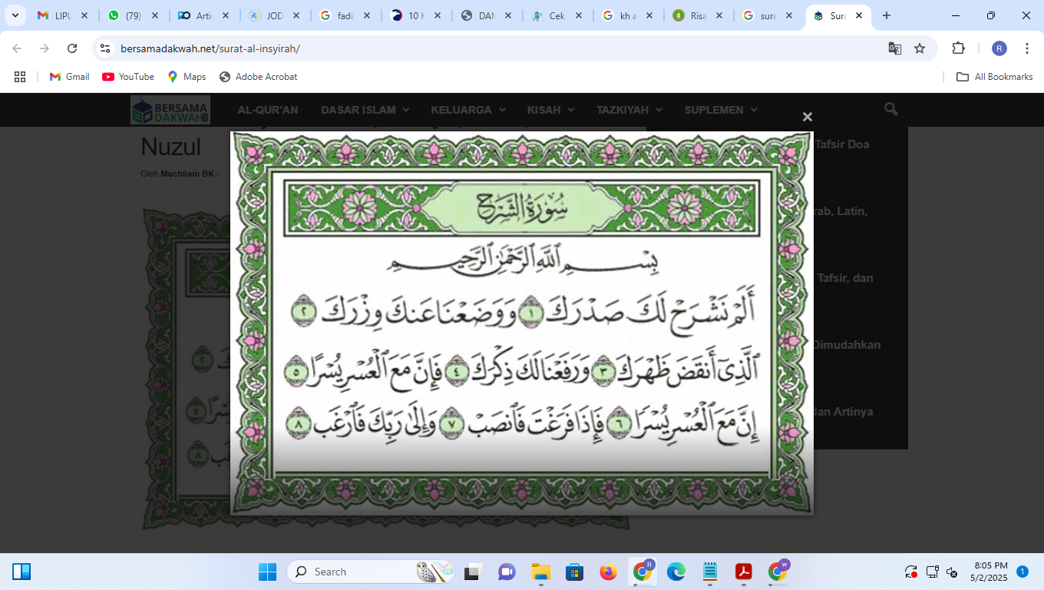Viewport: 1044px width, 590px height.
Task: Expand the DASAR ISLAM menu
Action: point(365,110)
